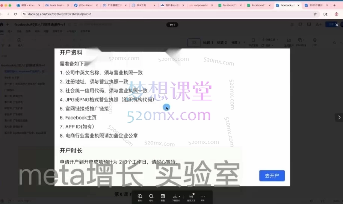
Task: Click document title facebook从0到入门到精通课件-v1
Action: [x=39, y=24]
